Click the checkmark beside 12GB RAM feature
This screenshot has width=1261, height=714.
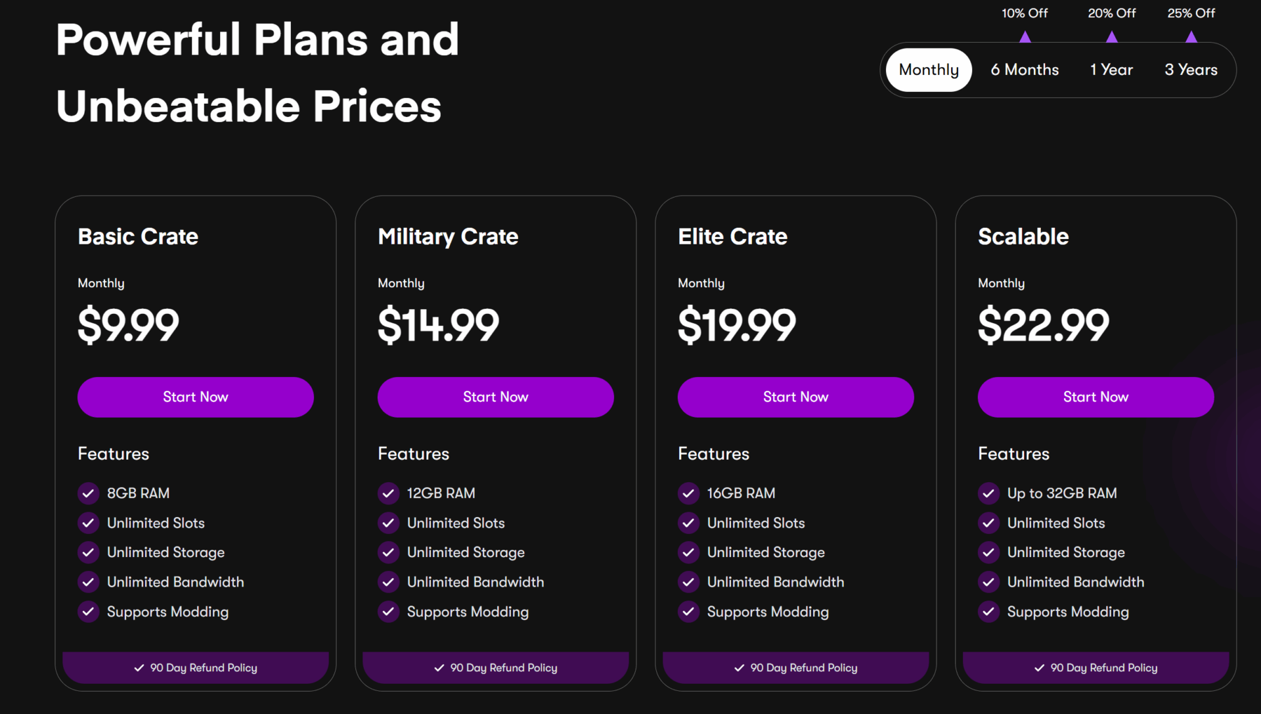point(388,493)
